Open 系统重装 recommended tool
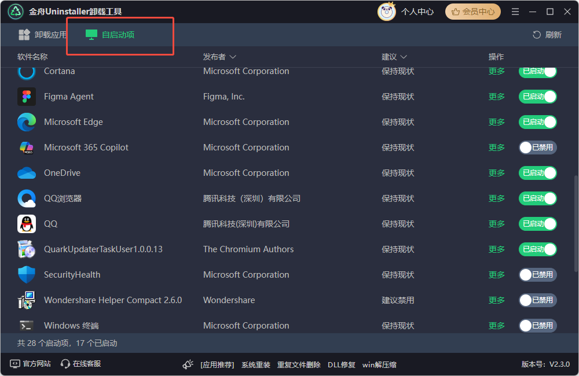 click(x=255, y=365)
